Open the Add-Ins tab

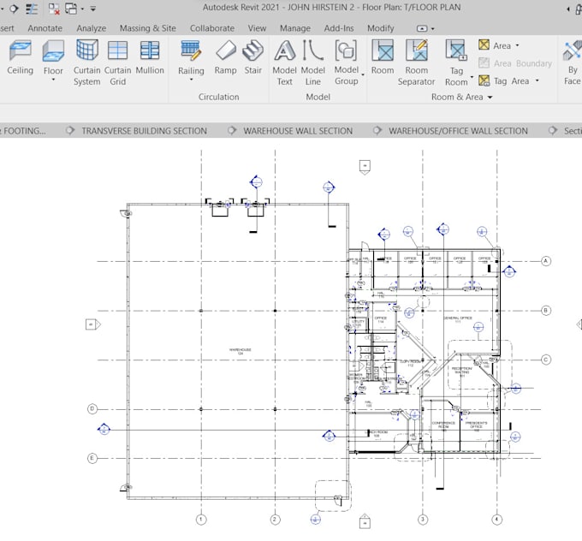click(x=339, y=28)
